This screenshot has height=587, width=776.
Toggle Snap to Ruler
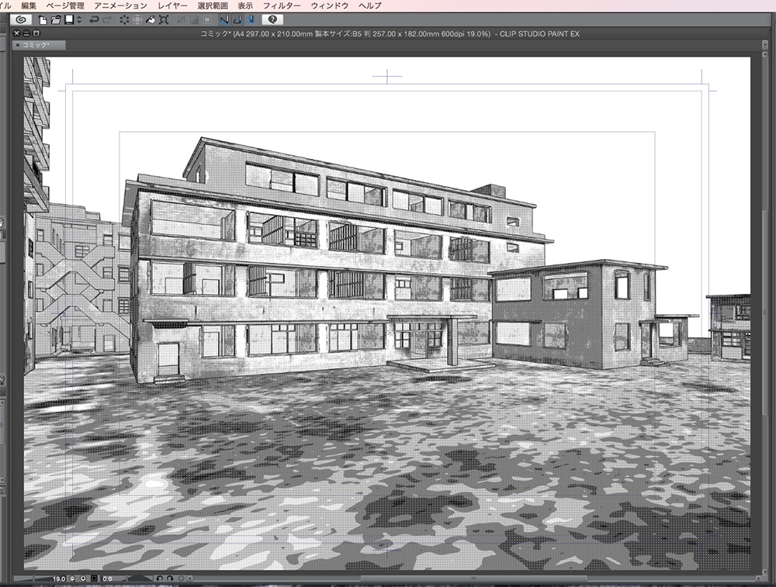(224, 20)
